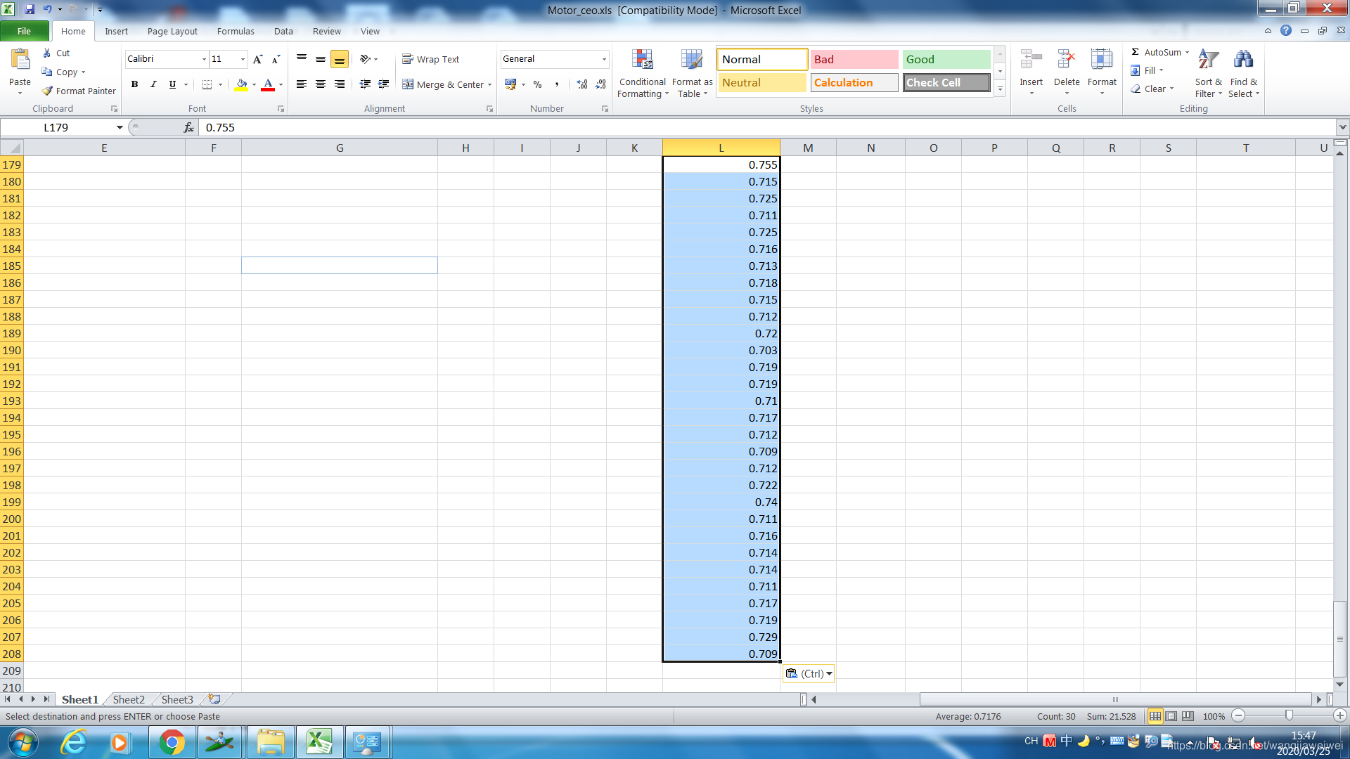Click the Sort & Filter icon
Screen dimensions: 1350x759
click(x=1208, y=60)
